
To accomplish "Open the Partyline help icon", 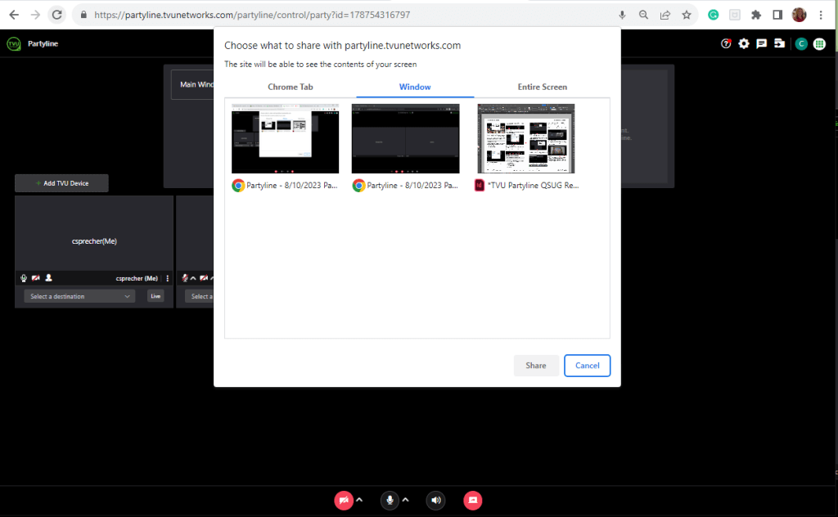I will coord(726,44).
